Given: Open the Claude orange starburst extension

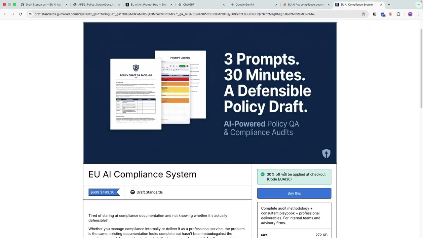Looking at the screenshot, I should point(390,14).
